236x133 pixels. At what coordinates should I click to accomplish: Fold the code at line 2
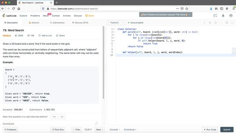click(x=114, y=32)
